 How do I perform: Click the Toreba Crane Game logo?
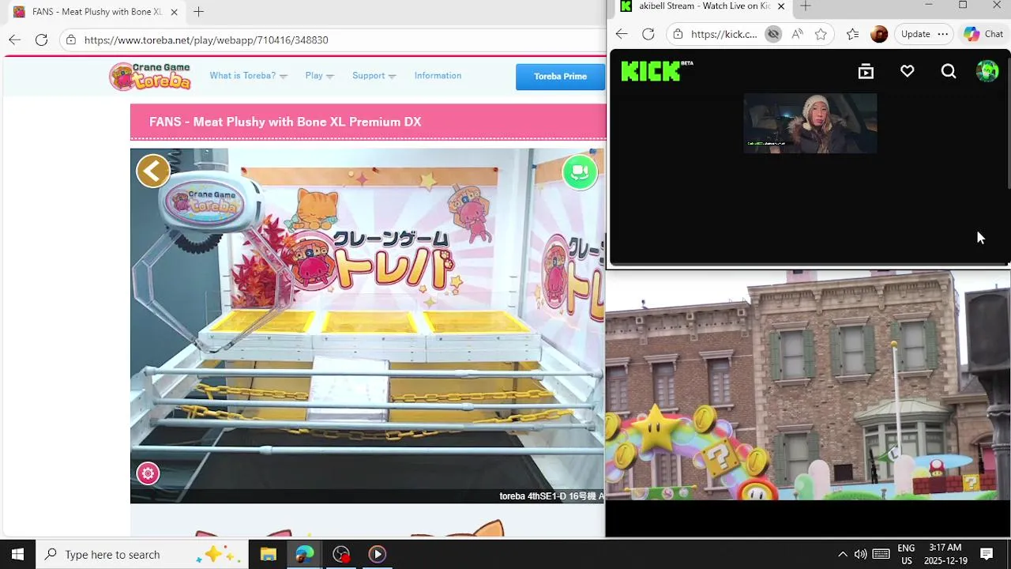coord(150,77)
